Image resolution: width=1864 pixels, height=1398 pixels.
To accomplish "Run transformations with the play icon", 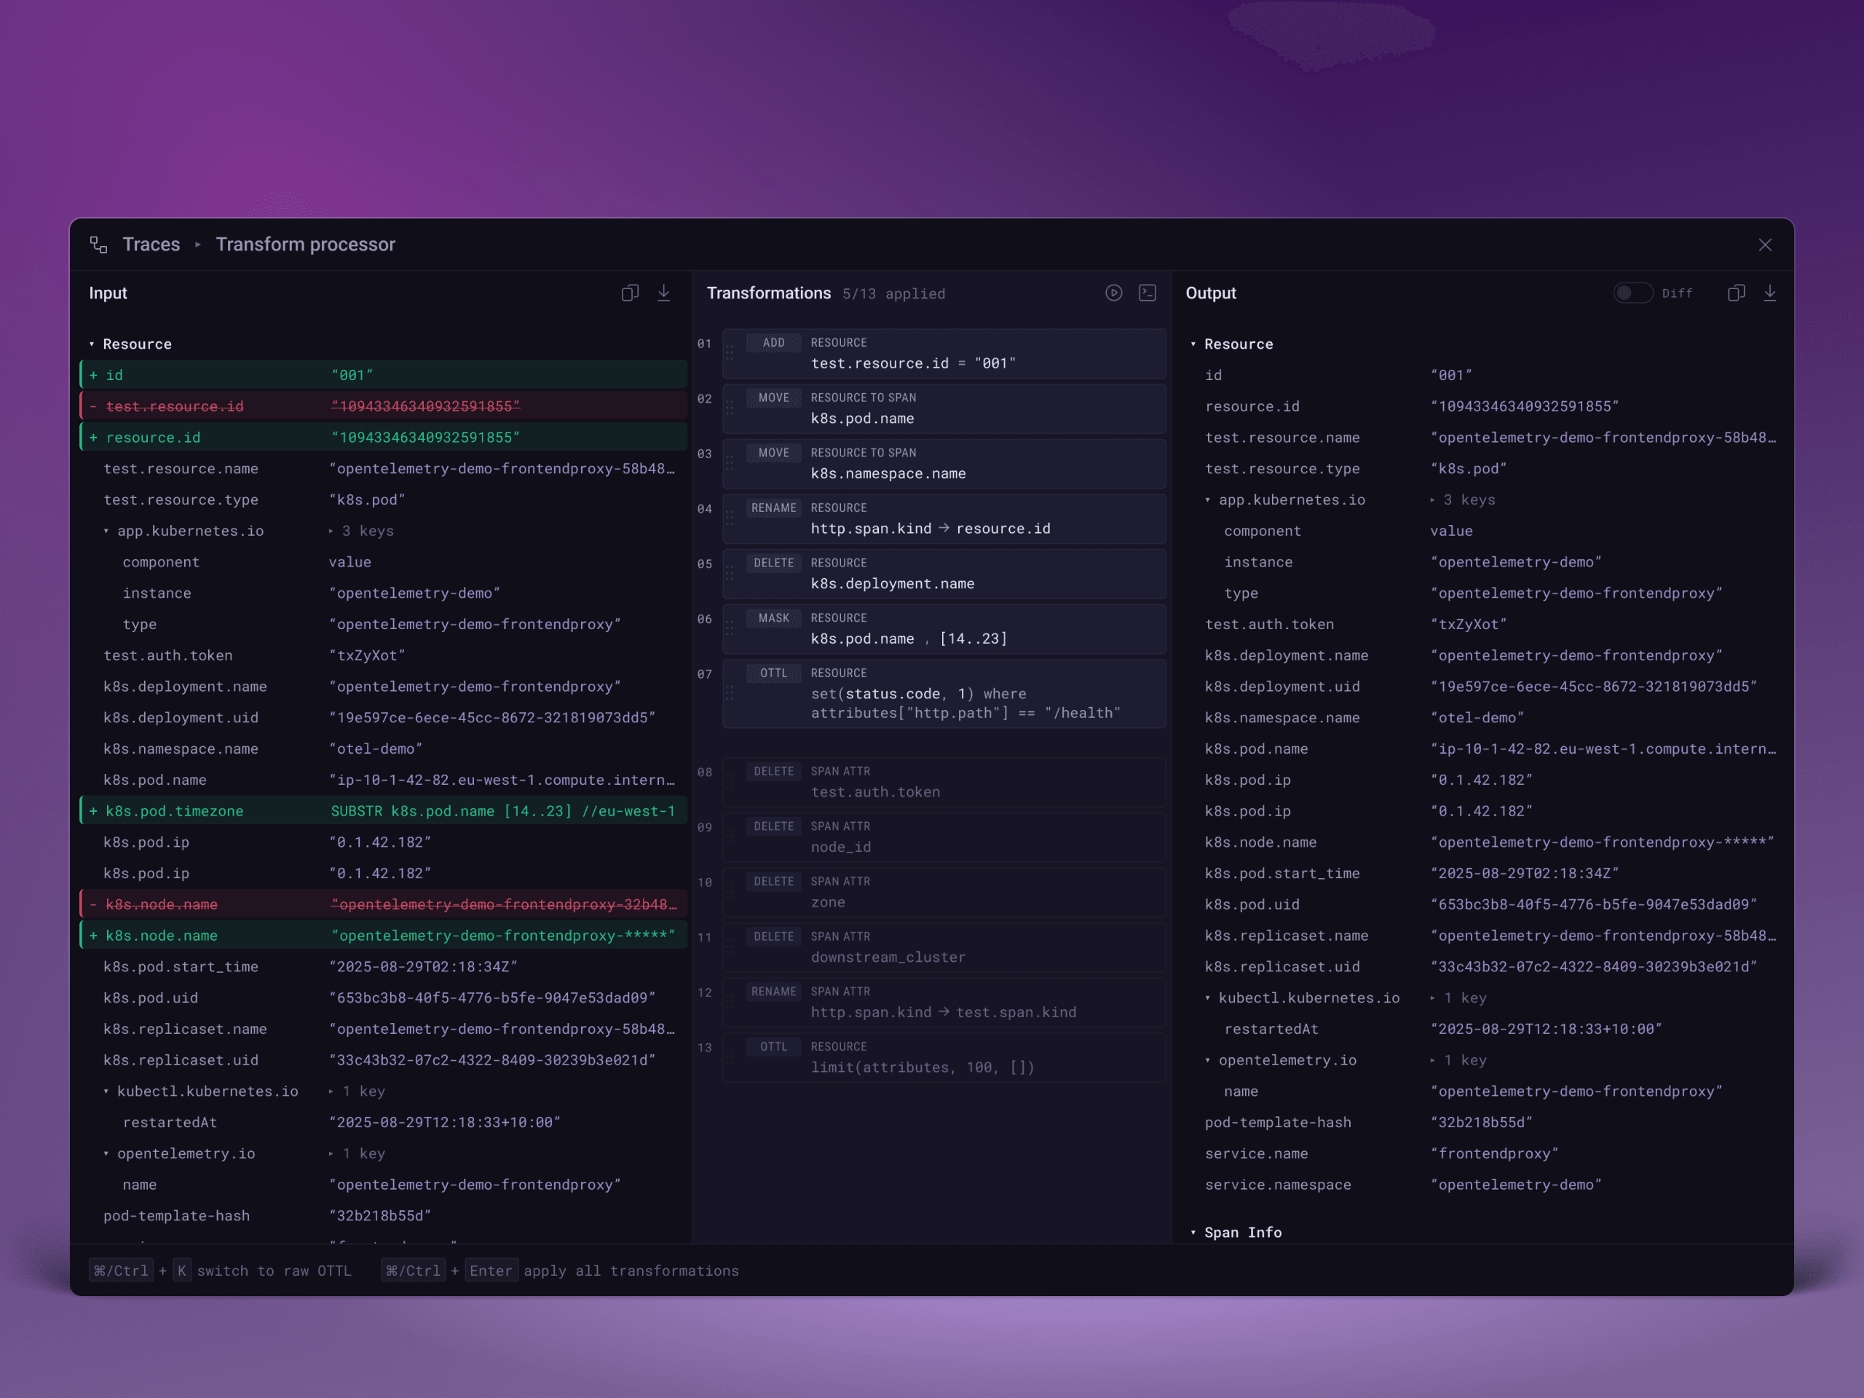I will pos(1113,293).
